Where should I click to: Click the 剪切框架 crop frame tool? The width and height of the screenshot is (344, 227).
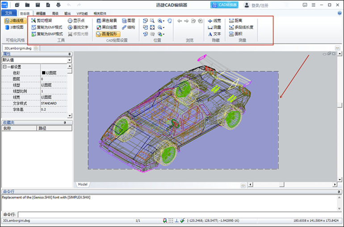42,21
